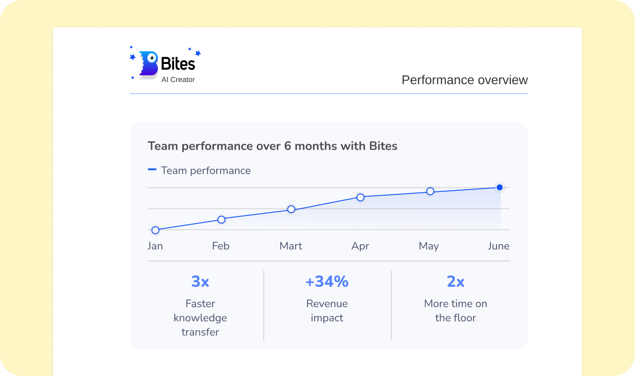Click the Apr data point on chart
The image size is (635, 376).
click(x=360, y=197)
